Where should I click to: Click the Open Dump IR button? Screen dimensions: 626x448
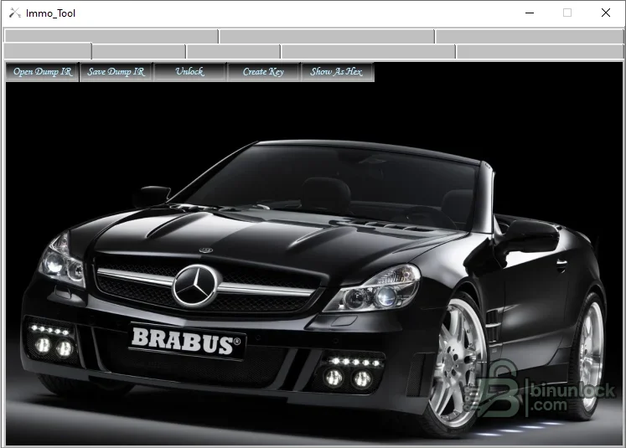pos(42,72)
